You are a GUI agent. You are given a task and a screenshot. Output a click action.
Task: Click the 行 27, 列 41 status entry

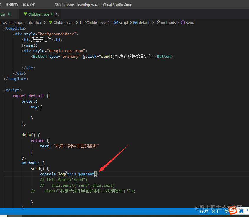[210, 212]
